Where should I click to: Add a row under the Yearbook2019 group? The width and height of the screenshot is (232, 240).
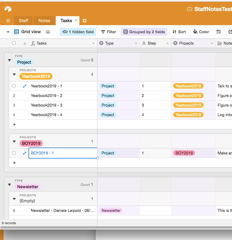pos(14,124)
